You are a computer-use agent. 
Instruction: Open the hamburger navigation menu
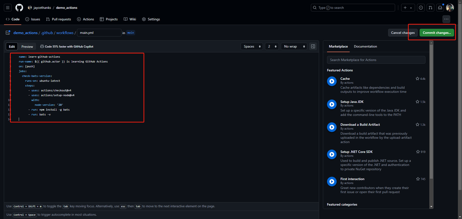pyautogui.click(x=8, y=8)
